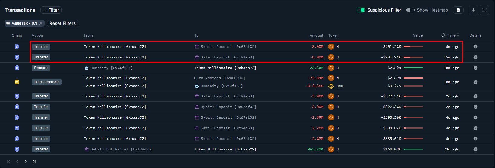
Task: Go to next page of transactions
Action: [26, 161]
